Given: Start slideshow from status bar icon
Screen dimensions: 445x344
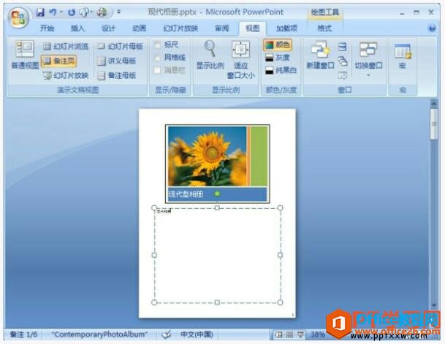Looking at the screenshot, I should coord(300,335).
